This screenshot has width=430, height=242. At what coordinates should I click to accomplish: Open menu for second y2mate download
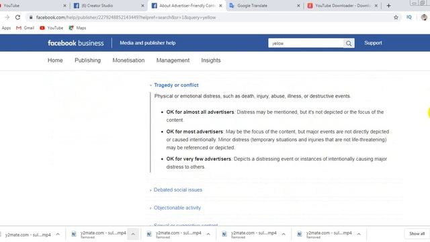(133, 235)
